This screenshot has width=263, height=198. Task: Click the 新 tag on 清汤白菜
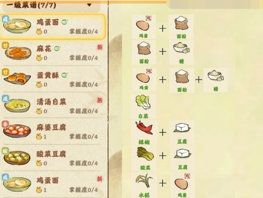(x=100, y=100)
